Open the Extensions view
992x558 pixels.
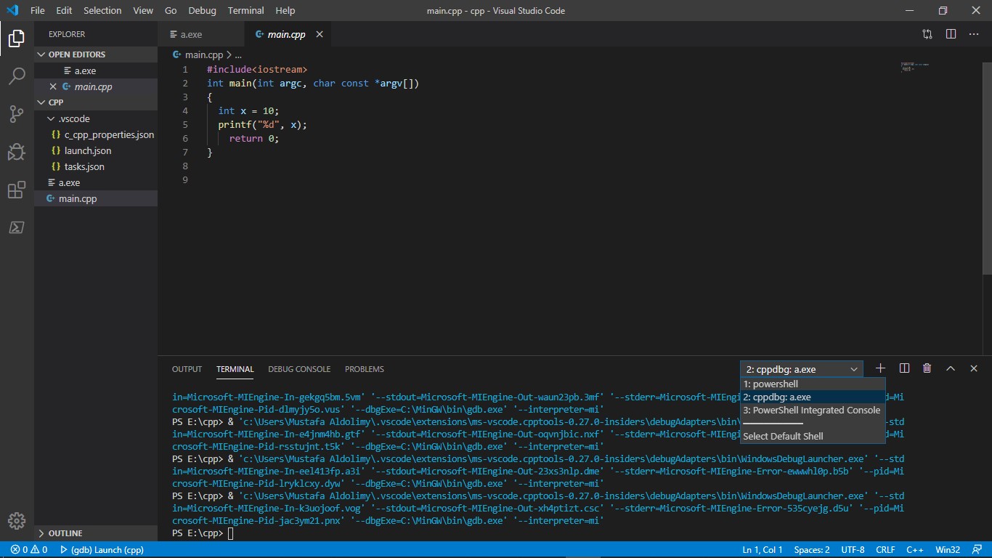click(17, 190)
